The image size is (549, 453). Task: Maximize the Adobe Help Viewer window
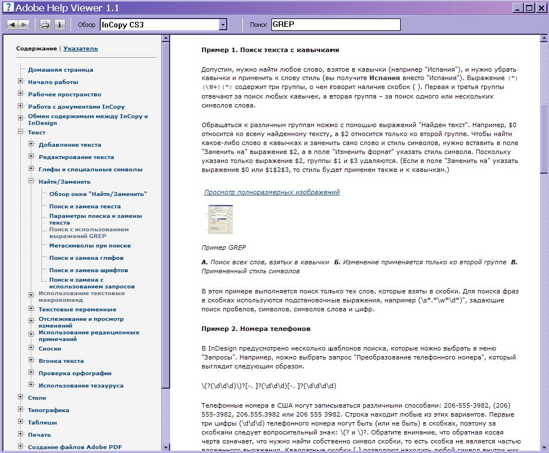[x=529, y=7]
